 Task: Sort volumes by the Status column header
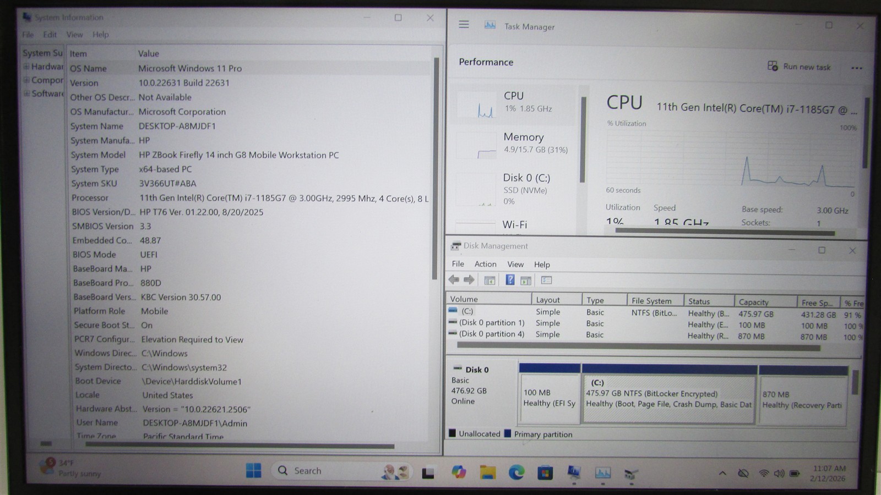click(709, 301)
